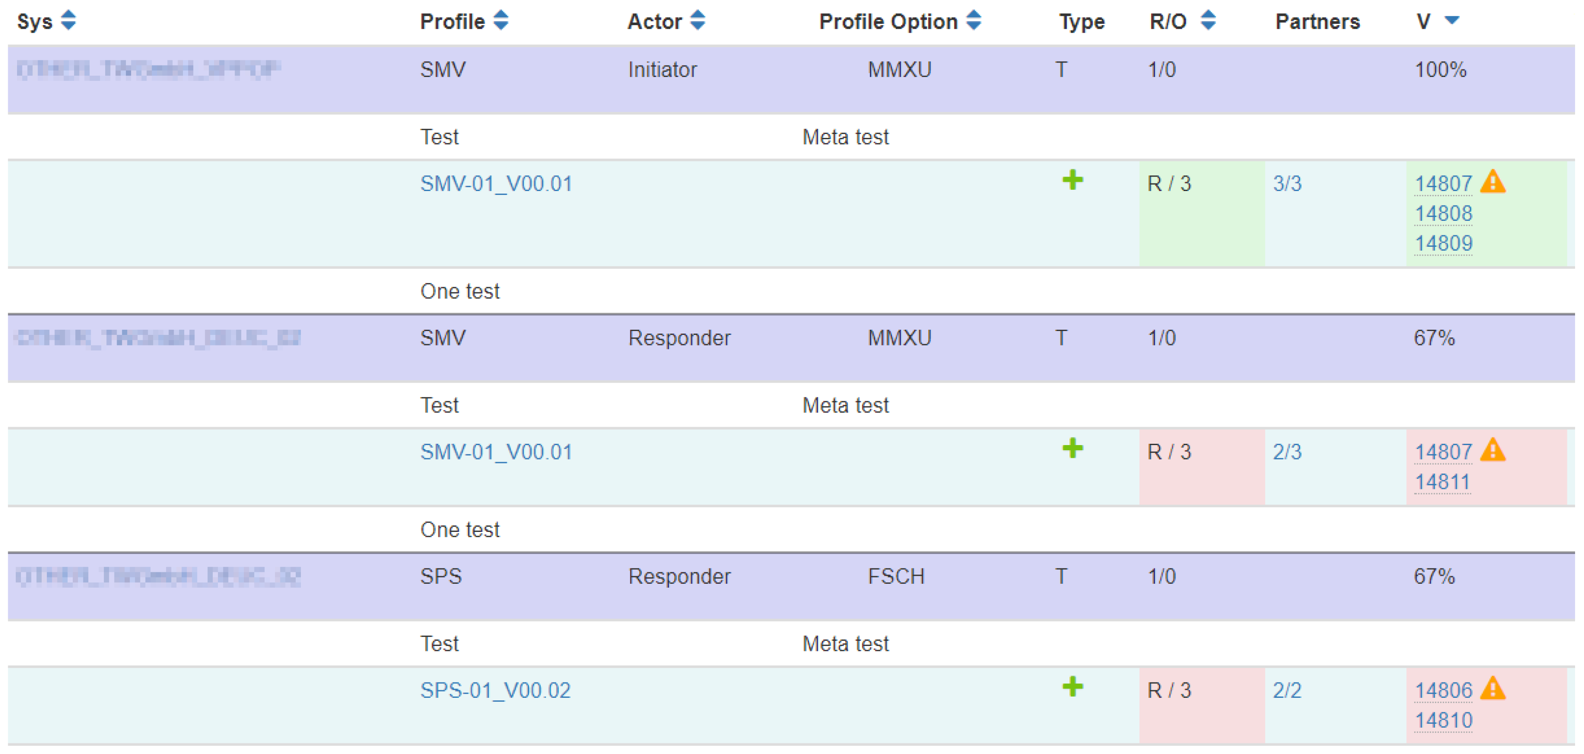Toggle R/O column sort order
This screenshot has height=754, width=1584.
pyautogui.click(x=1208, y=20)
